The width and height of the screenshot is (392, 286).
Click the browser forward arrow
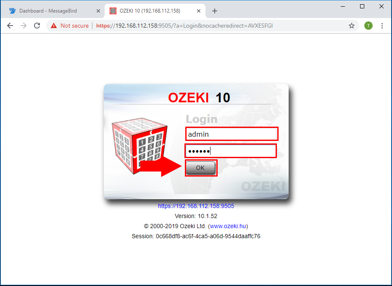[x=24, y=26]
